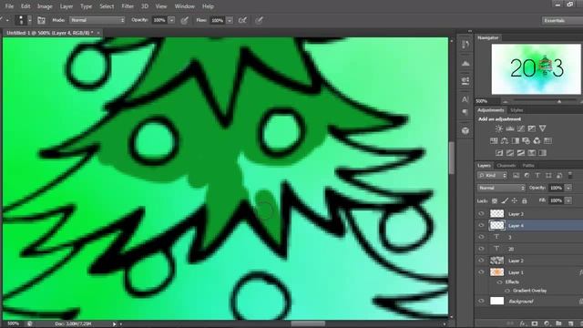Lock transparent pixels of layer
This screenshot has height=328, width=583.
495,200
